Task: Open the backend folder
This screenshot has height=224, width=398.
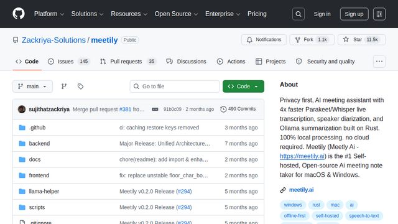Action: pos(39,144)
